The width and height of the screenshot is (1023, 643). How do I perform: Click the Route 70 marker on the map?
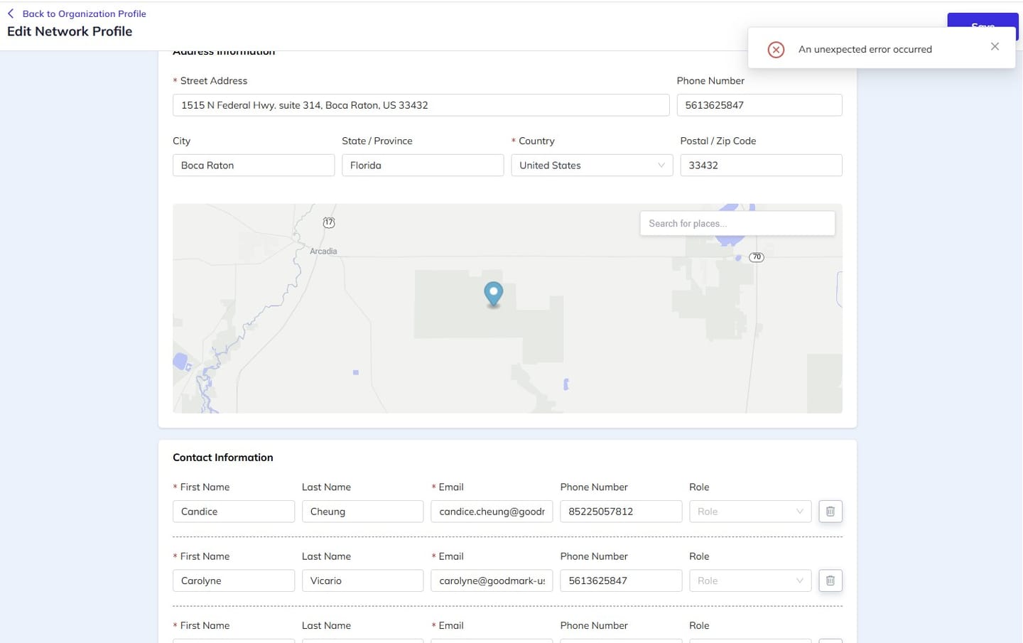757,257
